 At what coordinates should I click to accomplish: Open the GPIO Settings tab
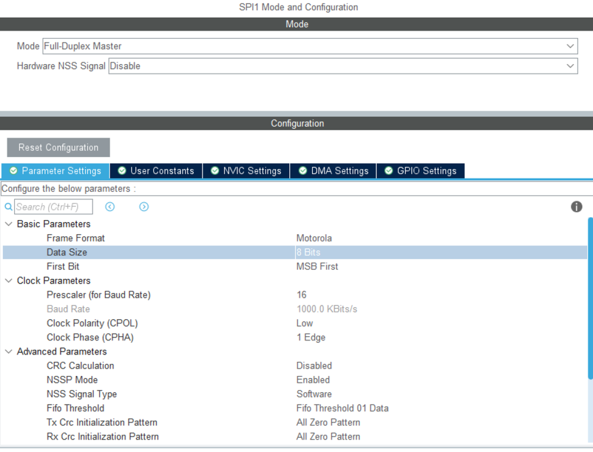pos(420,171)
